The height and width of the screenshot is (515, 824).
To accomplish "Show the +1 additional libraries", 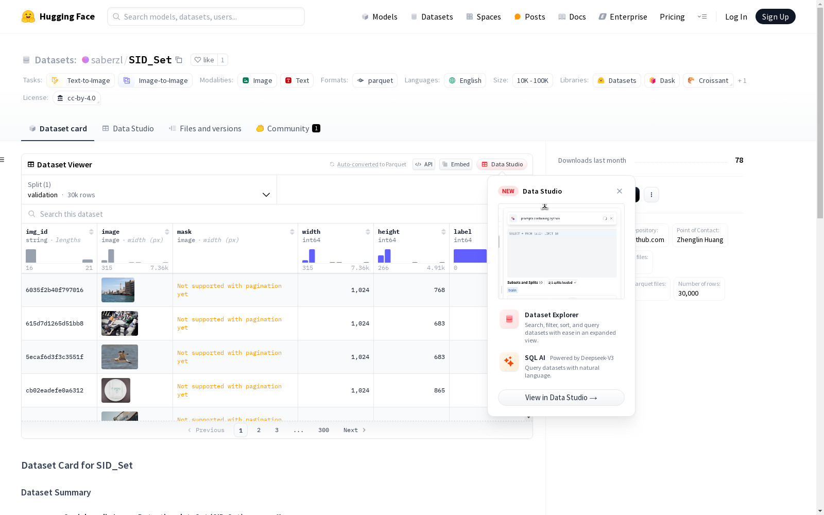I will coord(742,80).
